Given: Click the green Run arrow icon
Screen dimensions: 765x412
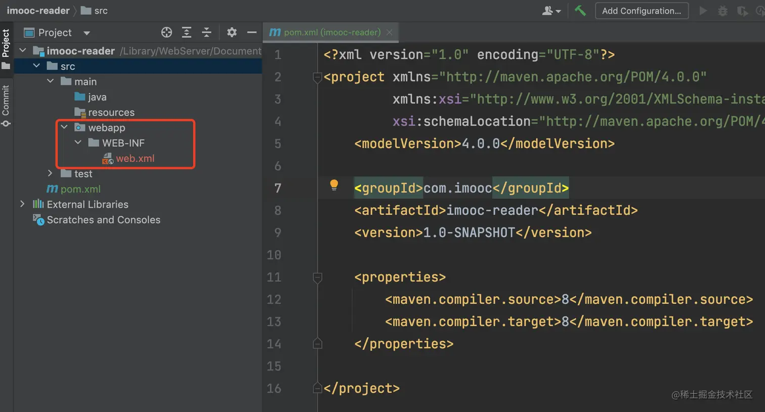Looking at the screenshot, I should 703,11.
